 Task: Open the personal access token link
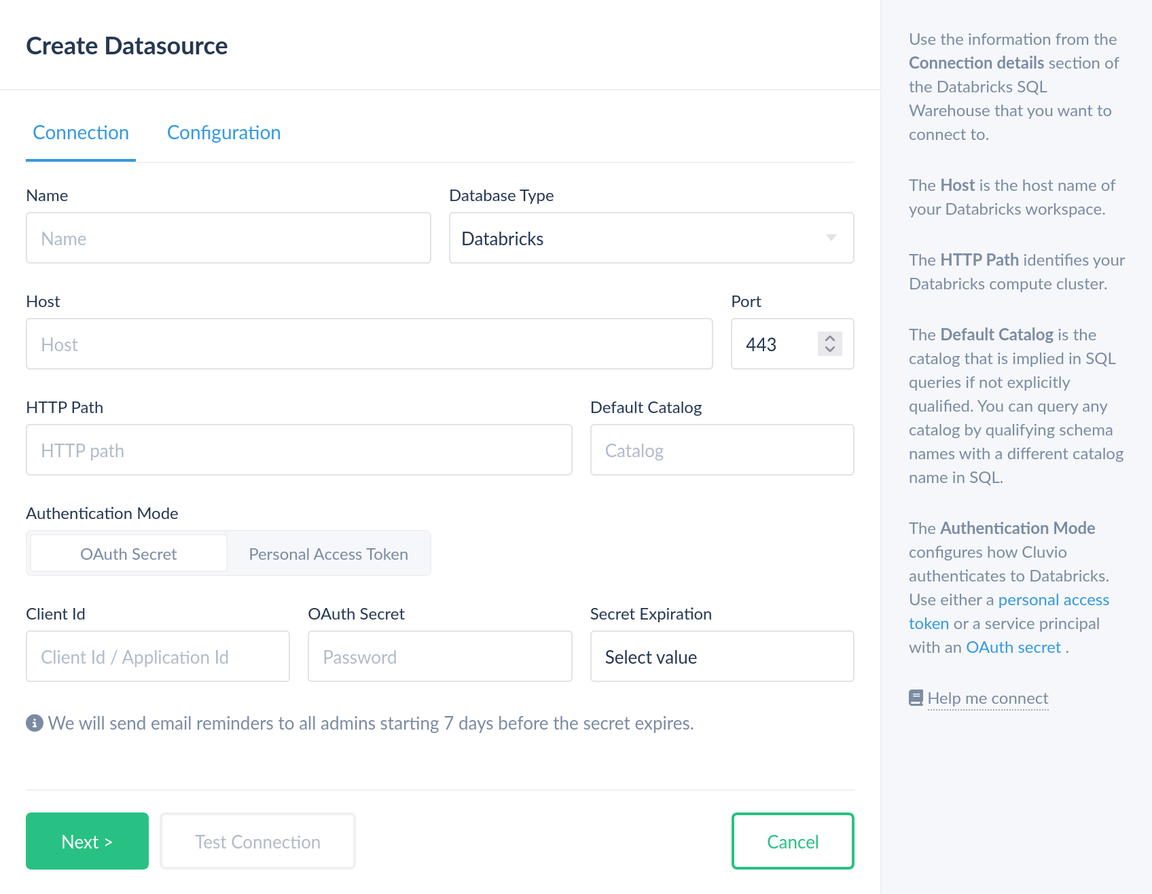pyautogui.click(x=1053, y=600)
